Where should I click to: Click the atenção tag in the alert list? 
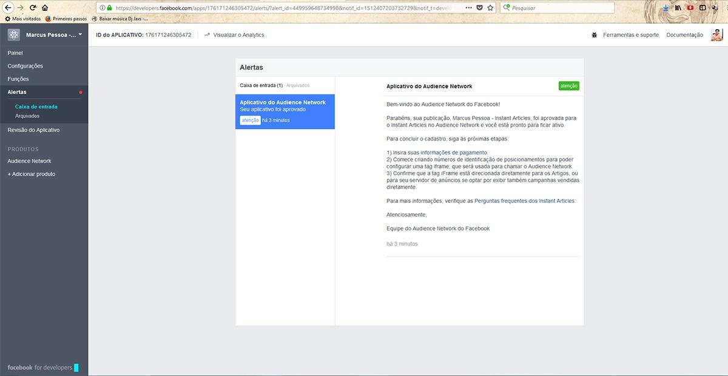pyautogui.click(x=251, y=120)
